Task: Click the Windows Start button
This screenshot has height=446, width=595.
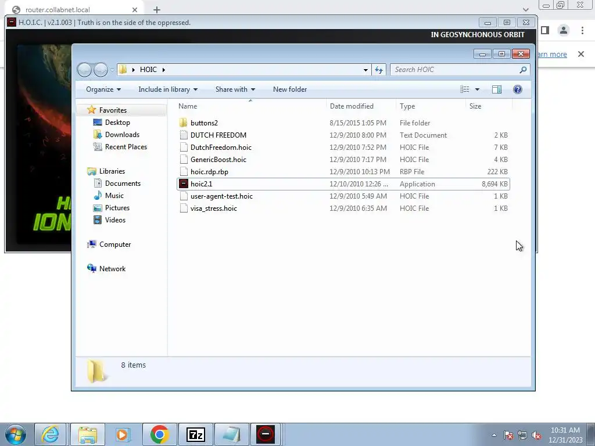Action: [x=16, y=434]
